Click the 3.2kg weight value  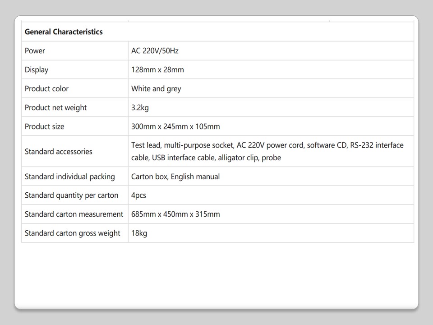(140, 107)
